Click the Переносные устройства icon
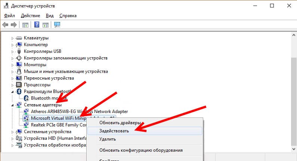 coord(19,78)
